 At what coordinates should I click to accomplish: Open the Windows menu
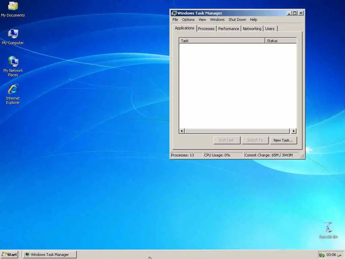tap(217, 20)
